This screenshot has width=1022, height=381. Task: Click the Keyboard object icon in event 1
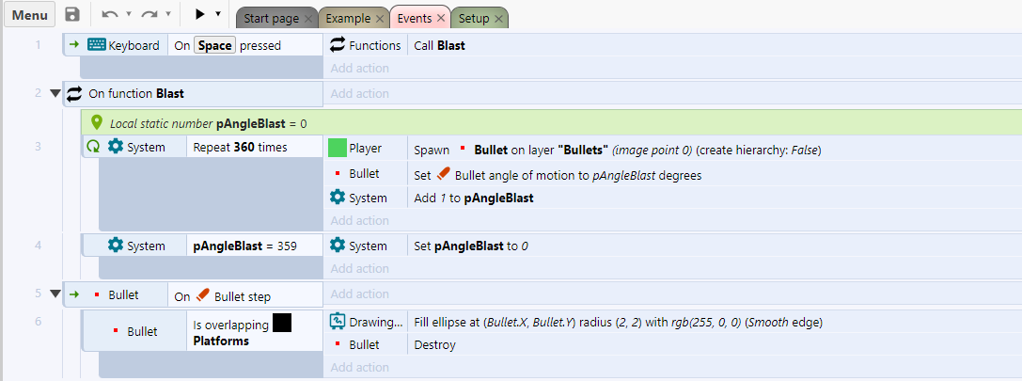(x=97, y=45)
